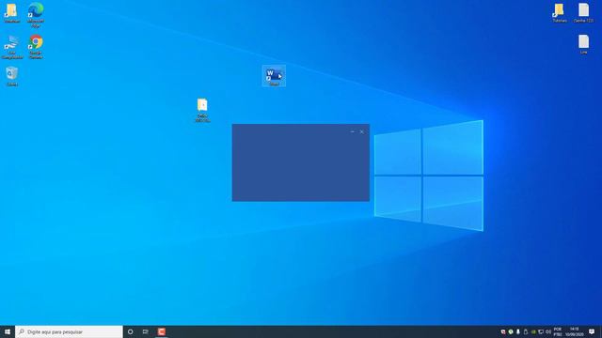Select the Microsoft Edge desktop shortcut
Image resolution: width=602 pixels, height=338 pixels.
pos(36,15)
